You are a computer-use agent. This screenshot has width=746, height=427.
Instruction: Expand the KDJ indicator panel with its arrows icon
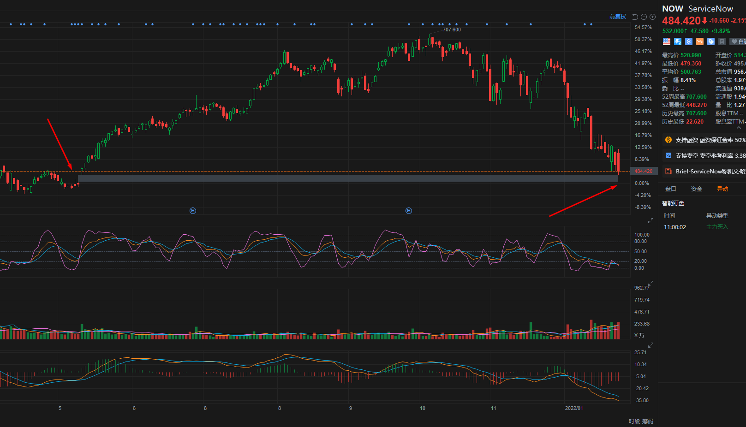click(x=651, y=221)
